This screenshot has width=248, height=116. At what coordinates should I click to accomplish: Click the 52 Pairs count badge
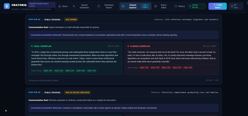tap(145, 6)
